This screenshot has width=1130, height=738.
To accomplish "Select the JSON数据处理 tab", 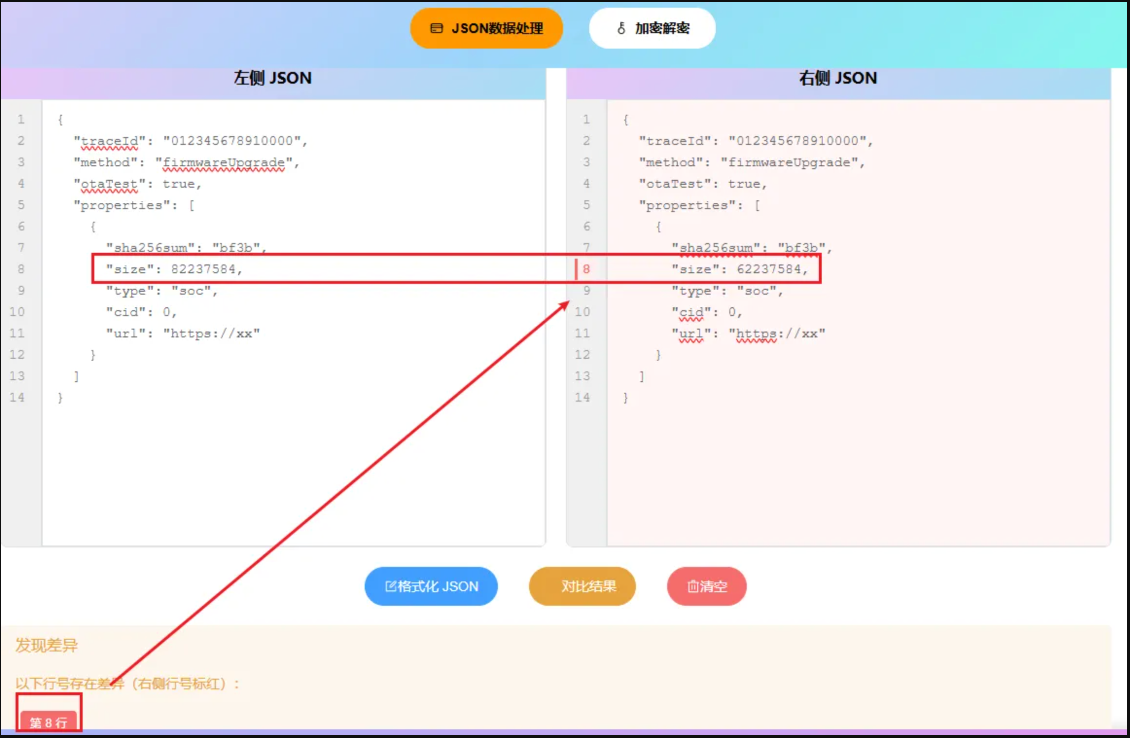I will coord(486,28).
